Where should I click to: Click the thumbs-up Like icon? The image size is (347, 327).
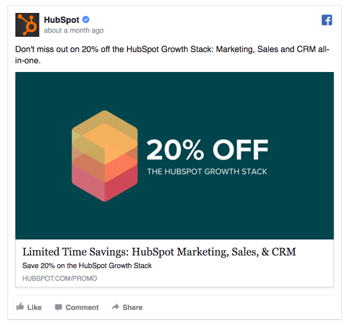[20, 307]
